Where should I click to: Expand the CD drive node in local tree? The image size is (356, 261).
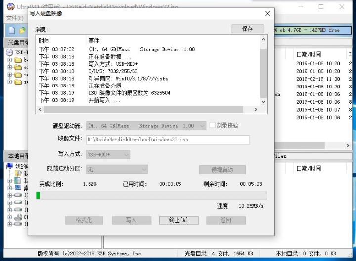9,217
